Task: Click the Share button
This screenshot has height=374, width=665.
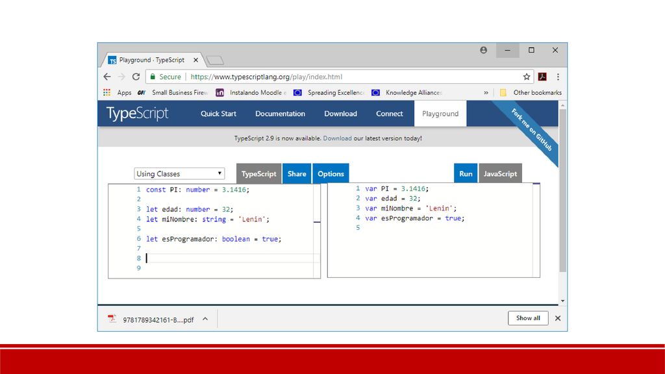Action: click(297, 174)
